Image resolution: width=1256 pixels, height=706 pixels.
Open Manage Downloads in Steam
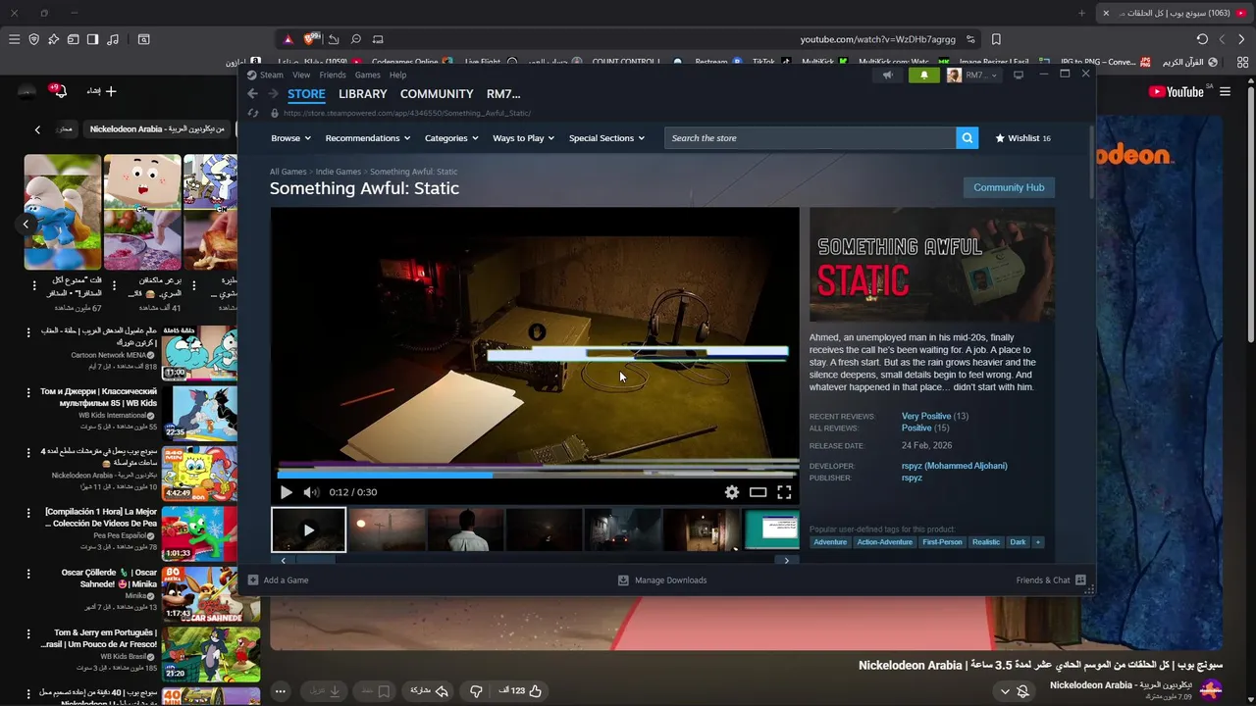pyautogui.click(x=661, y=580)
